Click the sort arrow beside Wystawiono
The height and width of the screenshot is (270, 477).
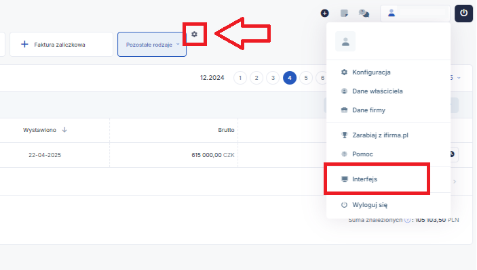point(64,130)
